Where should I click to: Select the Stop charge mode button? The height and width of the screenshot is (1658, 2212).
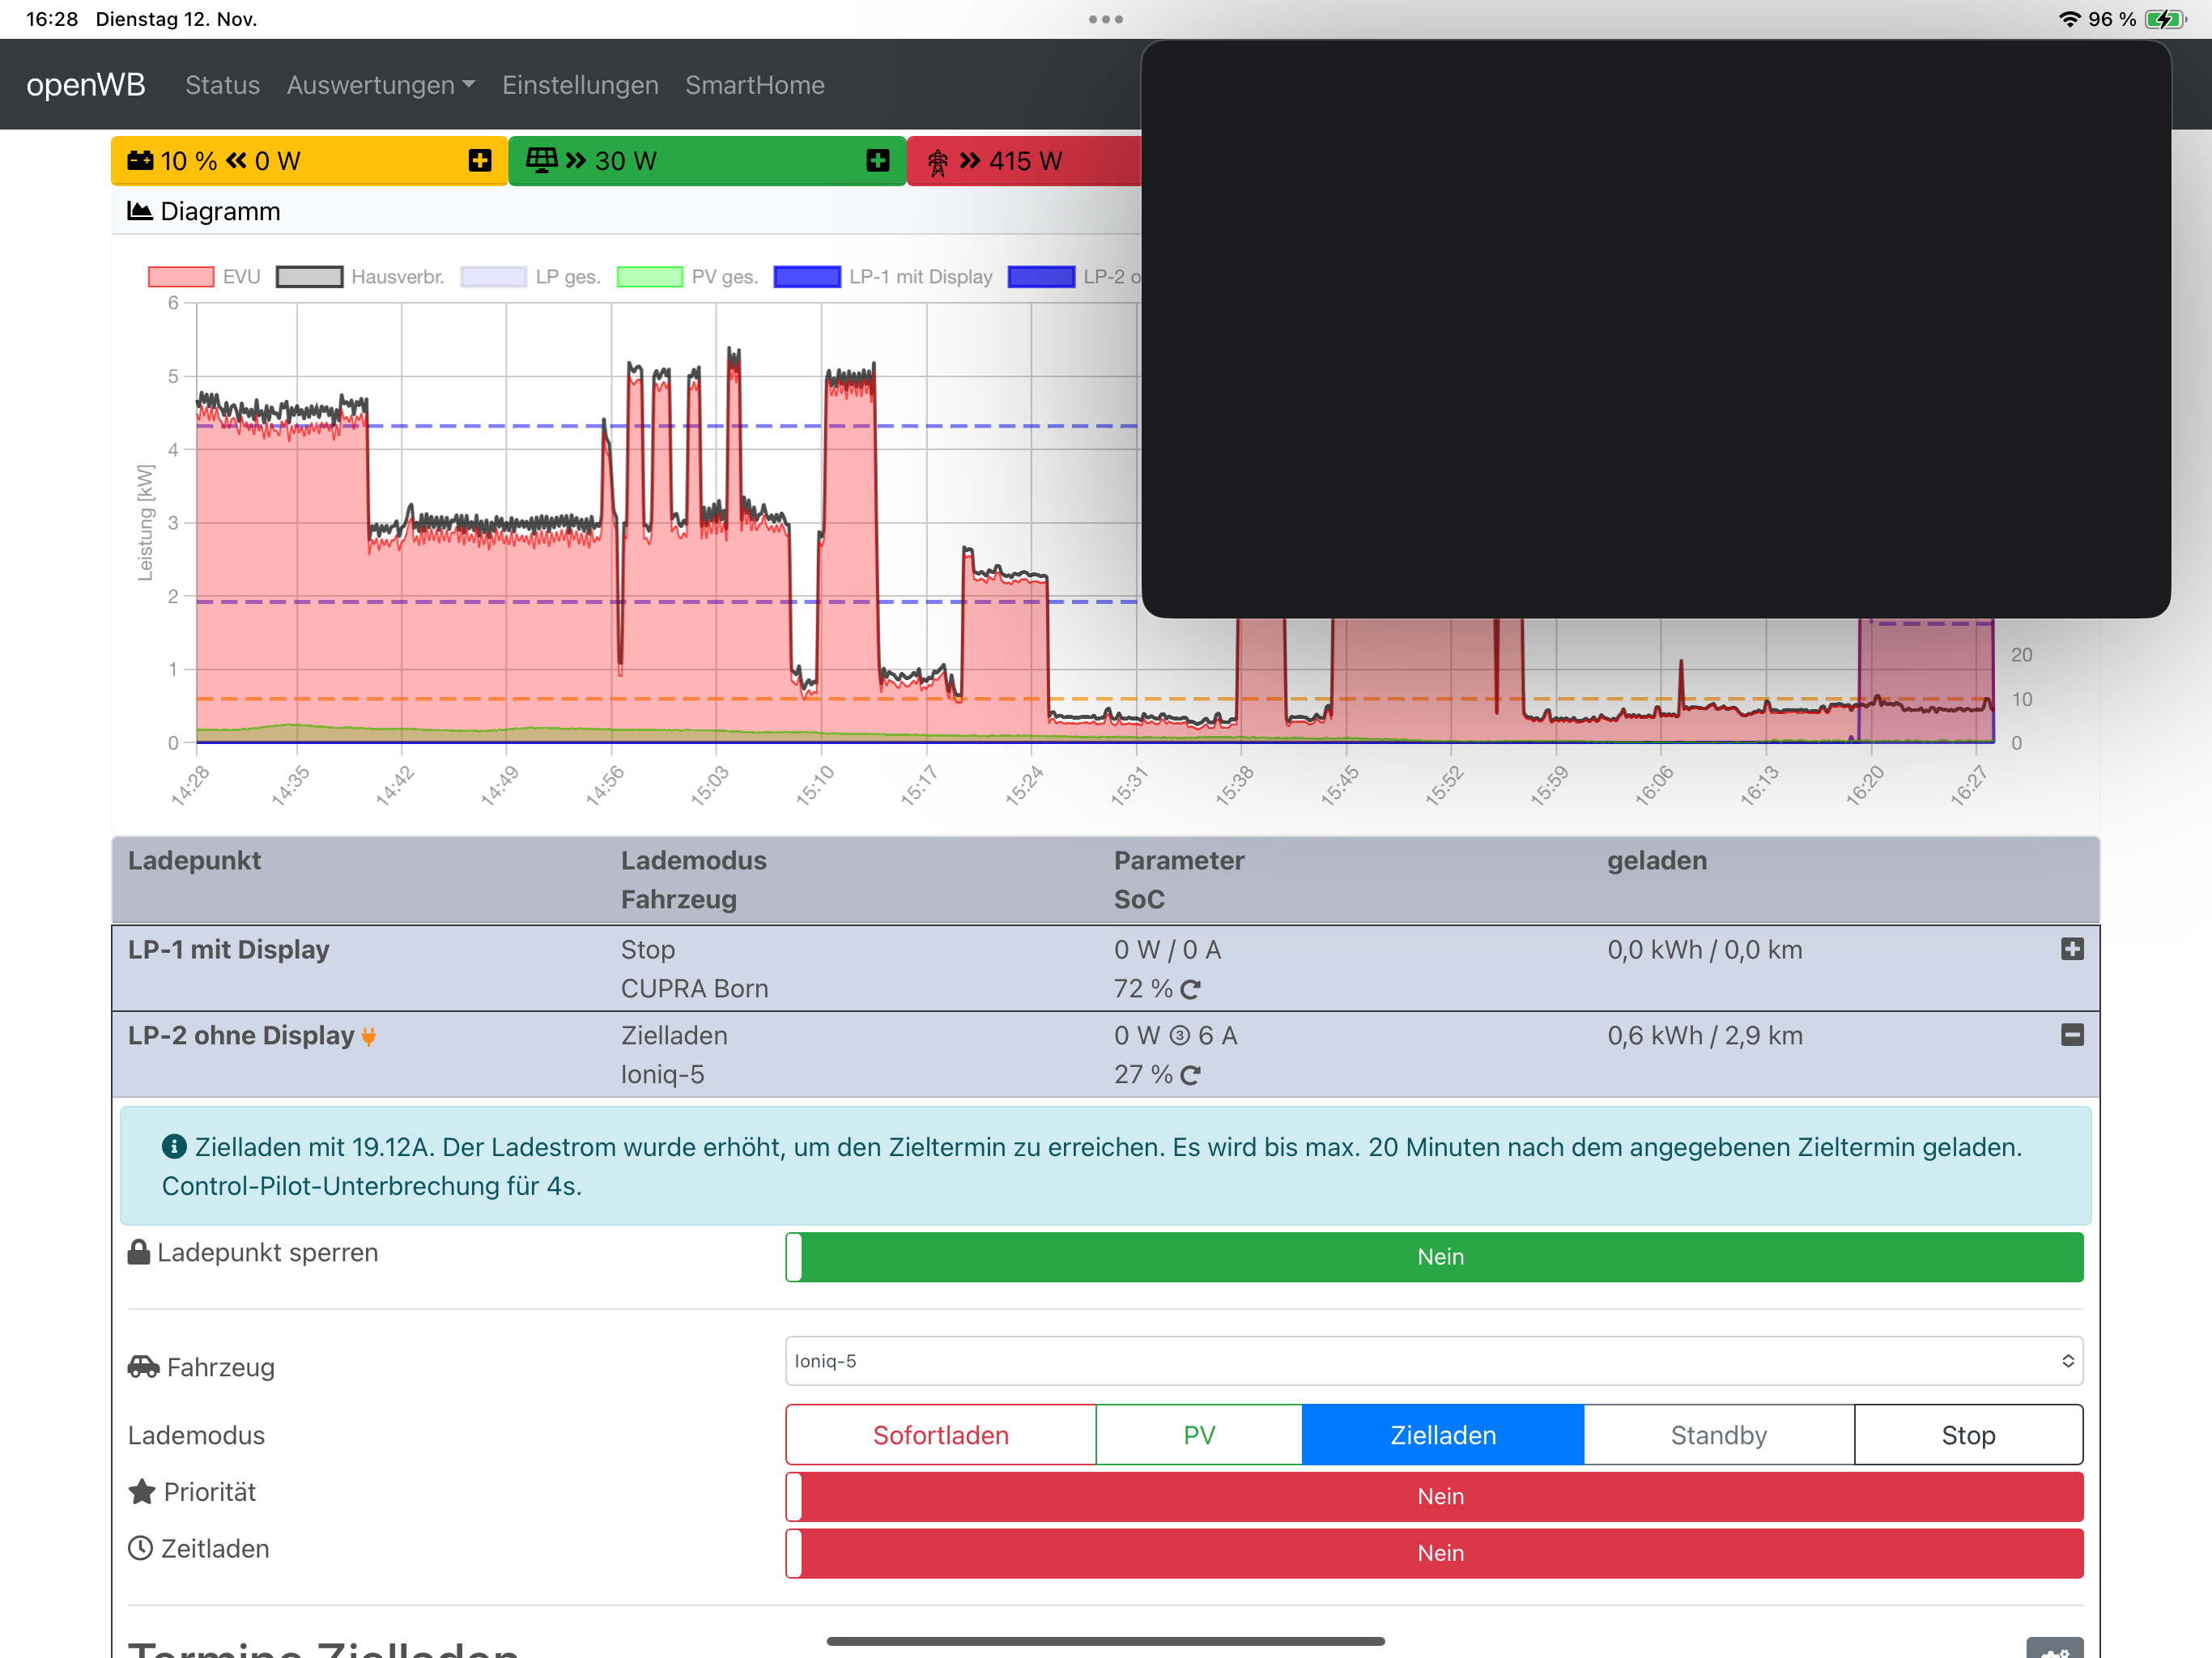coord(1967,1435)
